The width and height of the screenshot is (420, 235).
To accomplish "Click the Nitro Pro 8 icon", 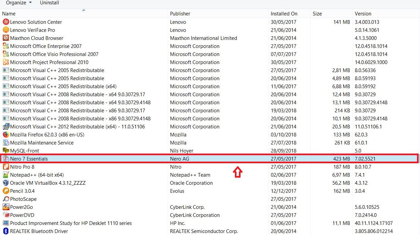I will click(6, 167).
